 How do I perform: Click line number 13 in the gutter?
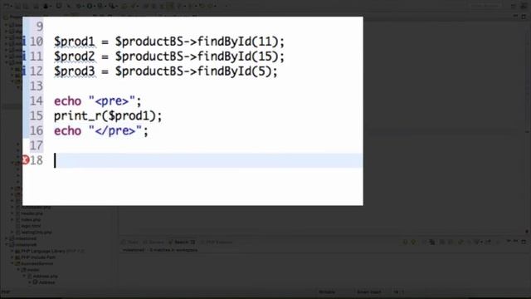coord(37,86)
